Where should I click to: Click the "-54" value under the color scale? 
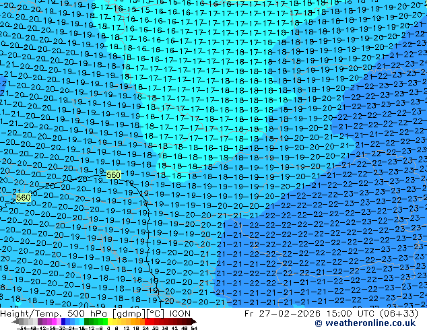(22, 329)
